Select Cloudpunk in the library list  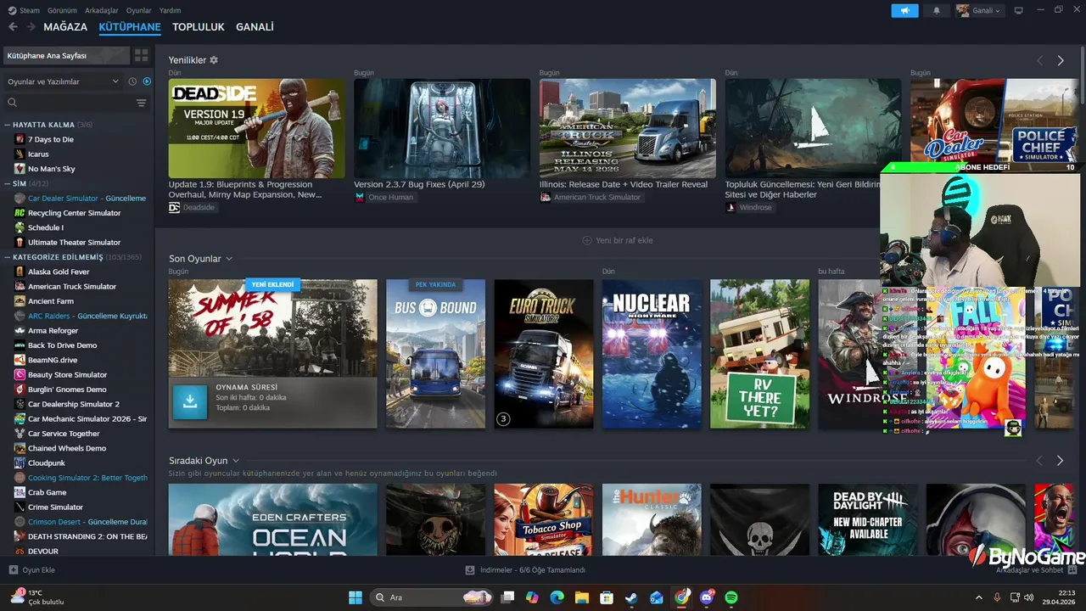46,462
